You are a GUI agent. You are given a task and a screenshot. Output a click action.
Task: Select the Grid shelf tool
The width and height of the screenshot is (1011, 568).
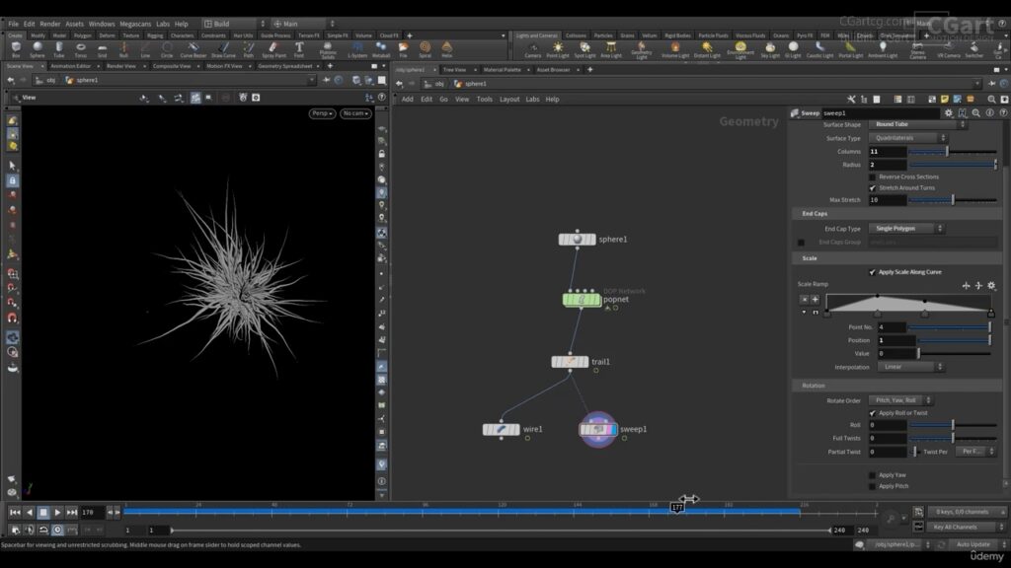pyautogui.click(x=102, y=49)
